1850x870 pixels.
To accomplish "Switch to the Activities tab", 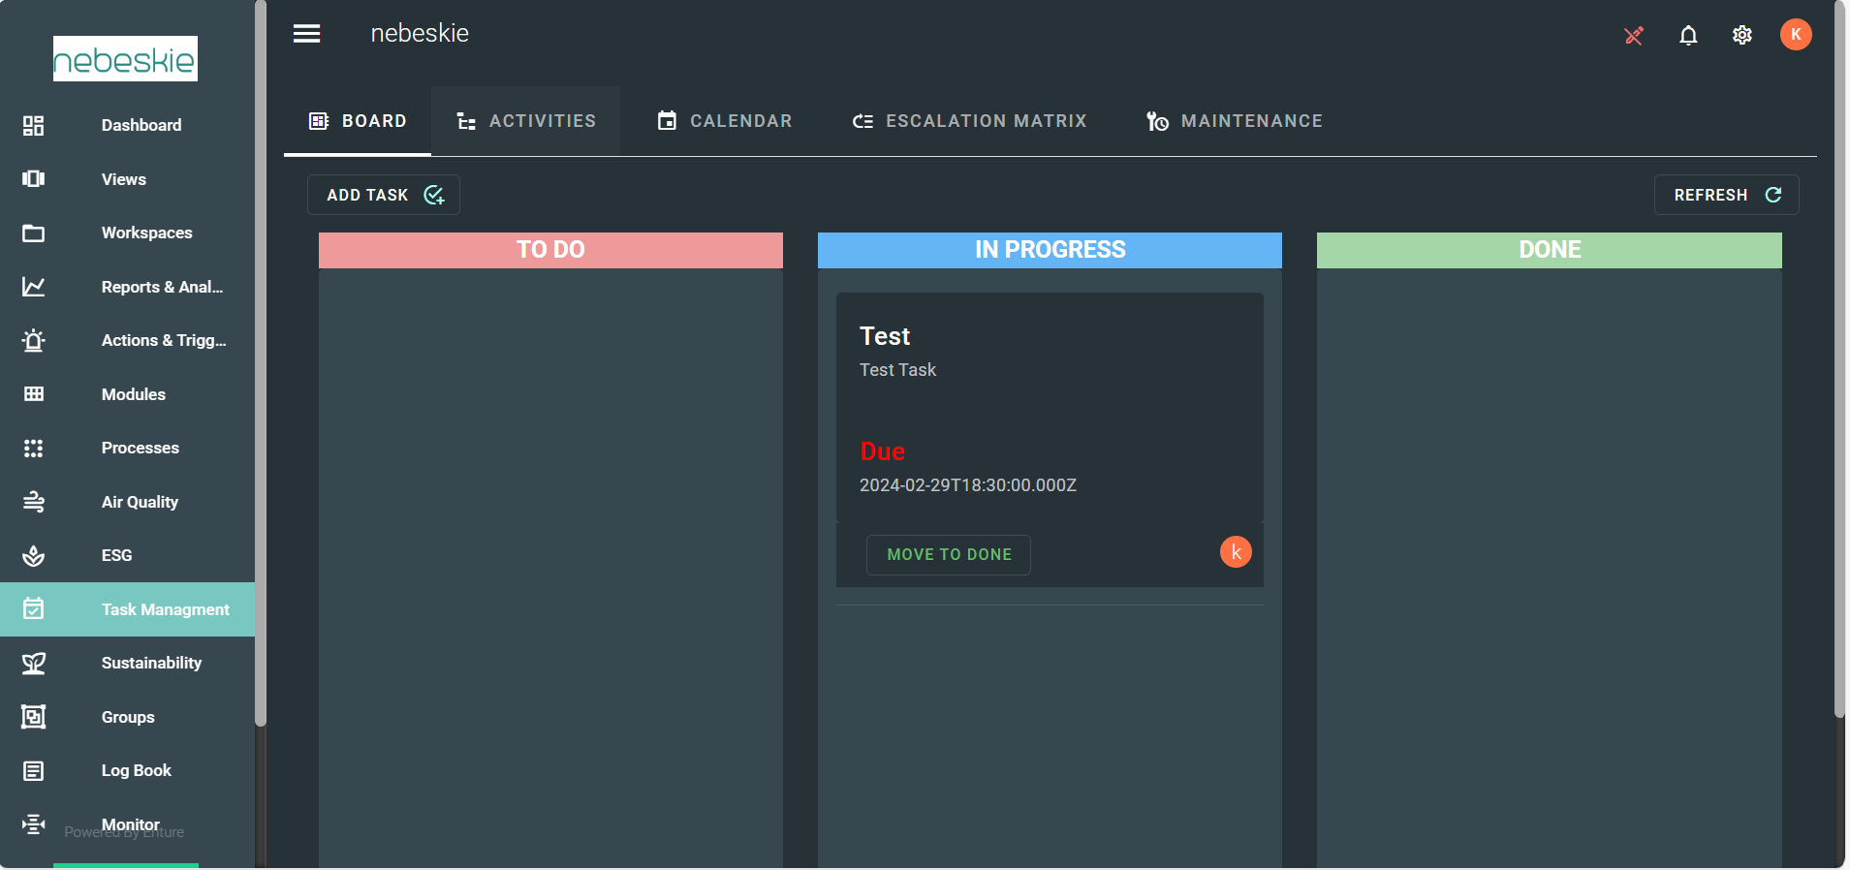I will 526,121.
